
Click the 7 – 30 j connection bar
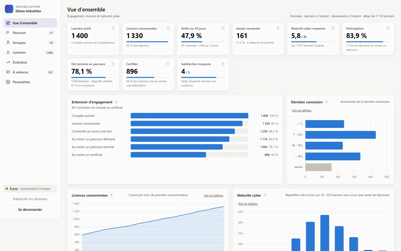[x=341, y=135]
